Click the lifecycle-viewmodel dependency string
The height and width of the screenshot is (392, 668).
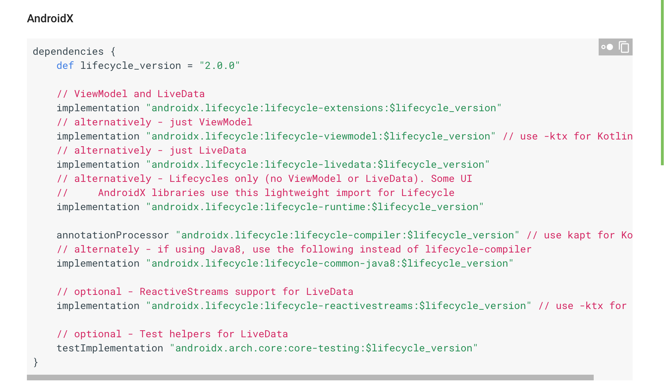tap(321, 136)
